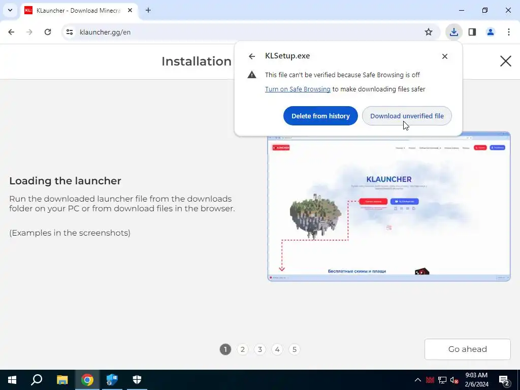This screenshot has width=520, height=390.
Task: Click the warning triangle icon in popup
Action: (252, 75)
